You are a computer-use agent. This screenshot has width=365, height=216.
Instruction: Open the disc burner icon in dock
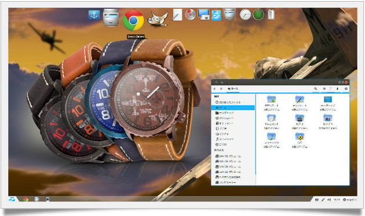coord(190,14)
